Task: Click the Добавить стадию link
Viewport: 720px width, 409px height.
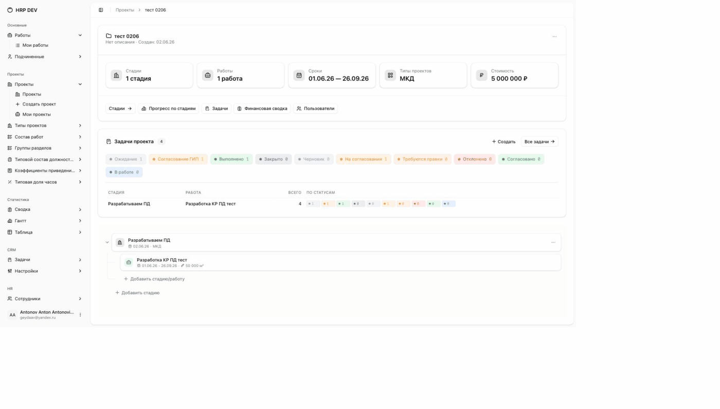Action: (x=137, y=293)
